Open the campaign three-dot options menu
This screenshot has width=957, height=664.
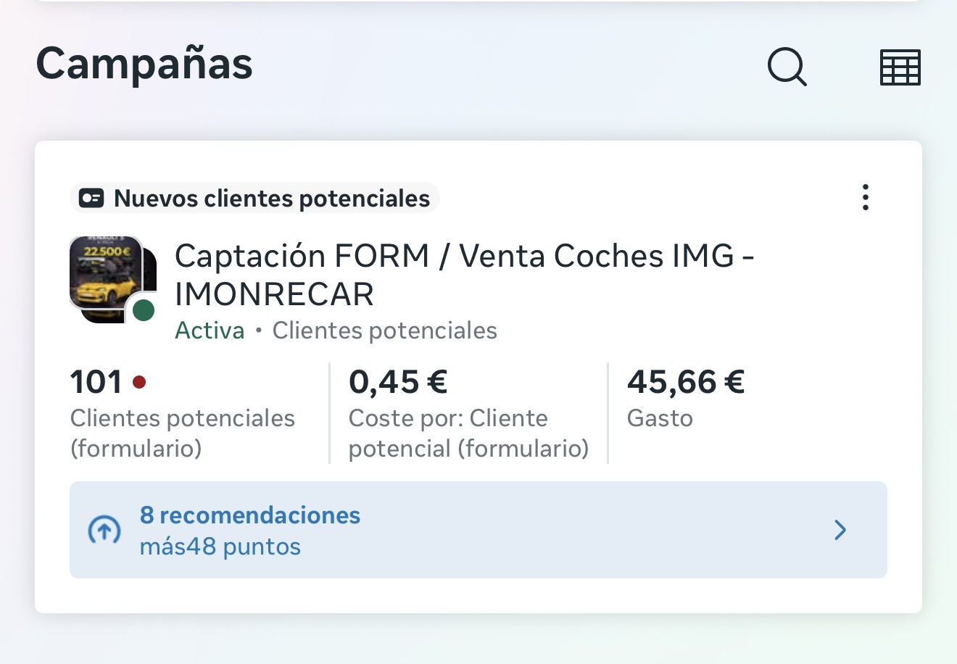tap(865, 197)
